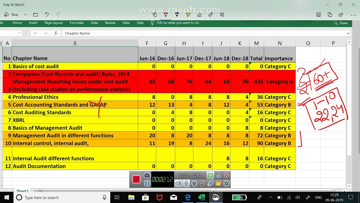Open the Review ribbon tab
360x203 pixels.
click(x=110, y=23)
